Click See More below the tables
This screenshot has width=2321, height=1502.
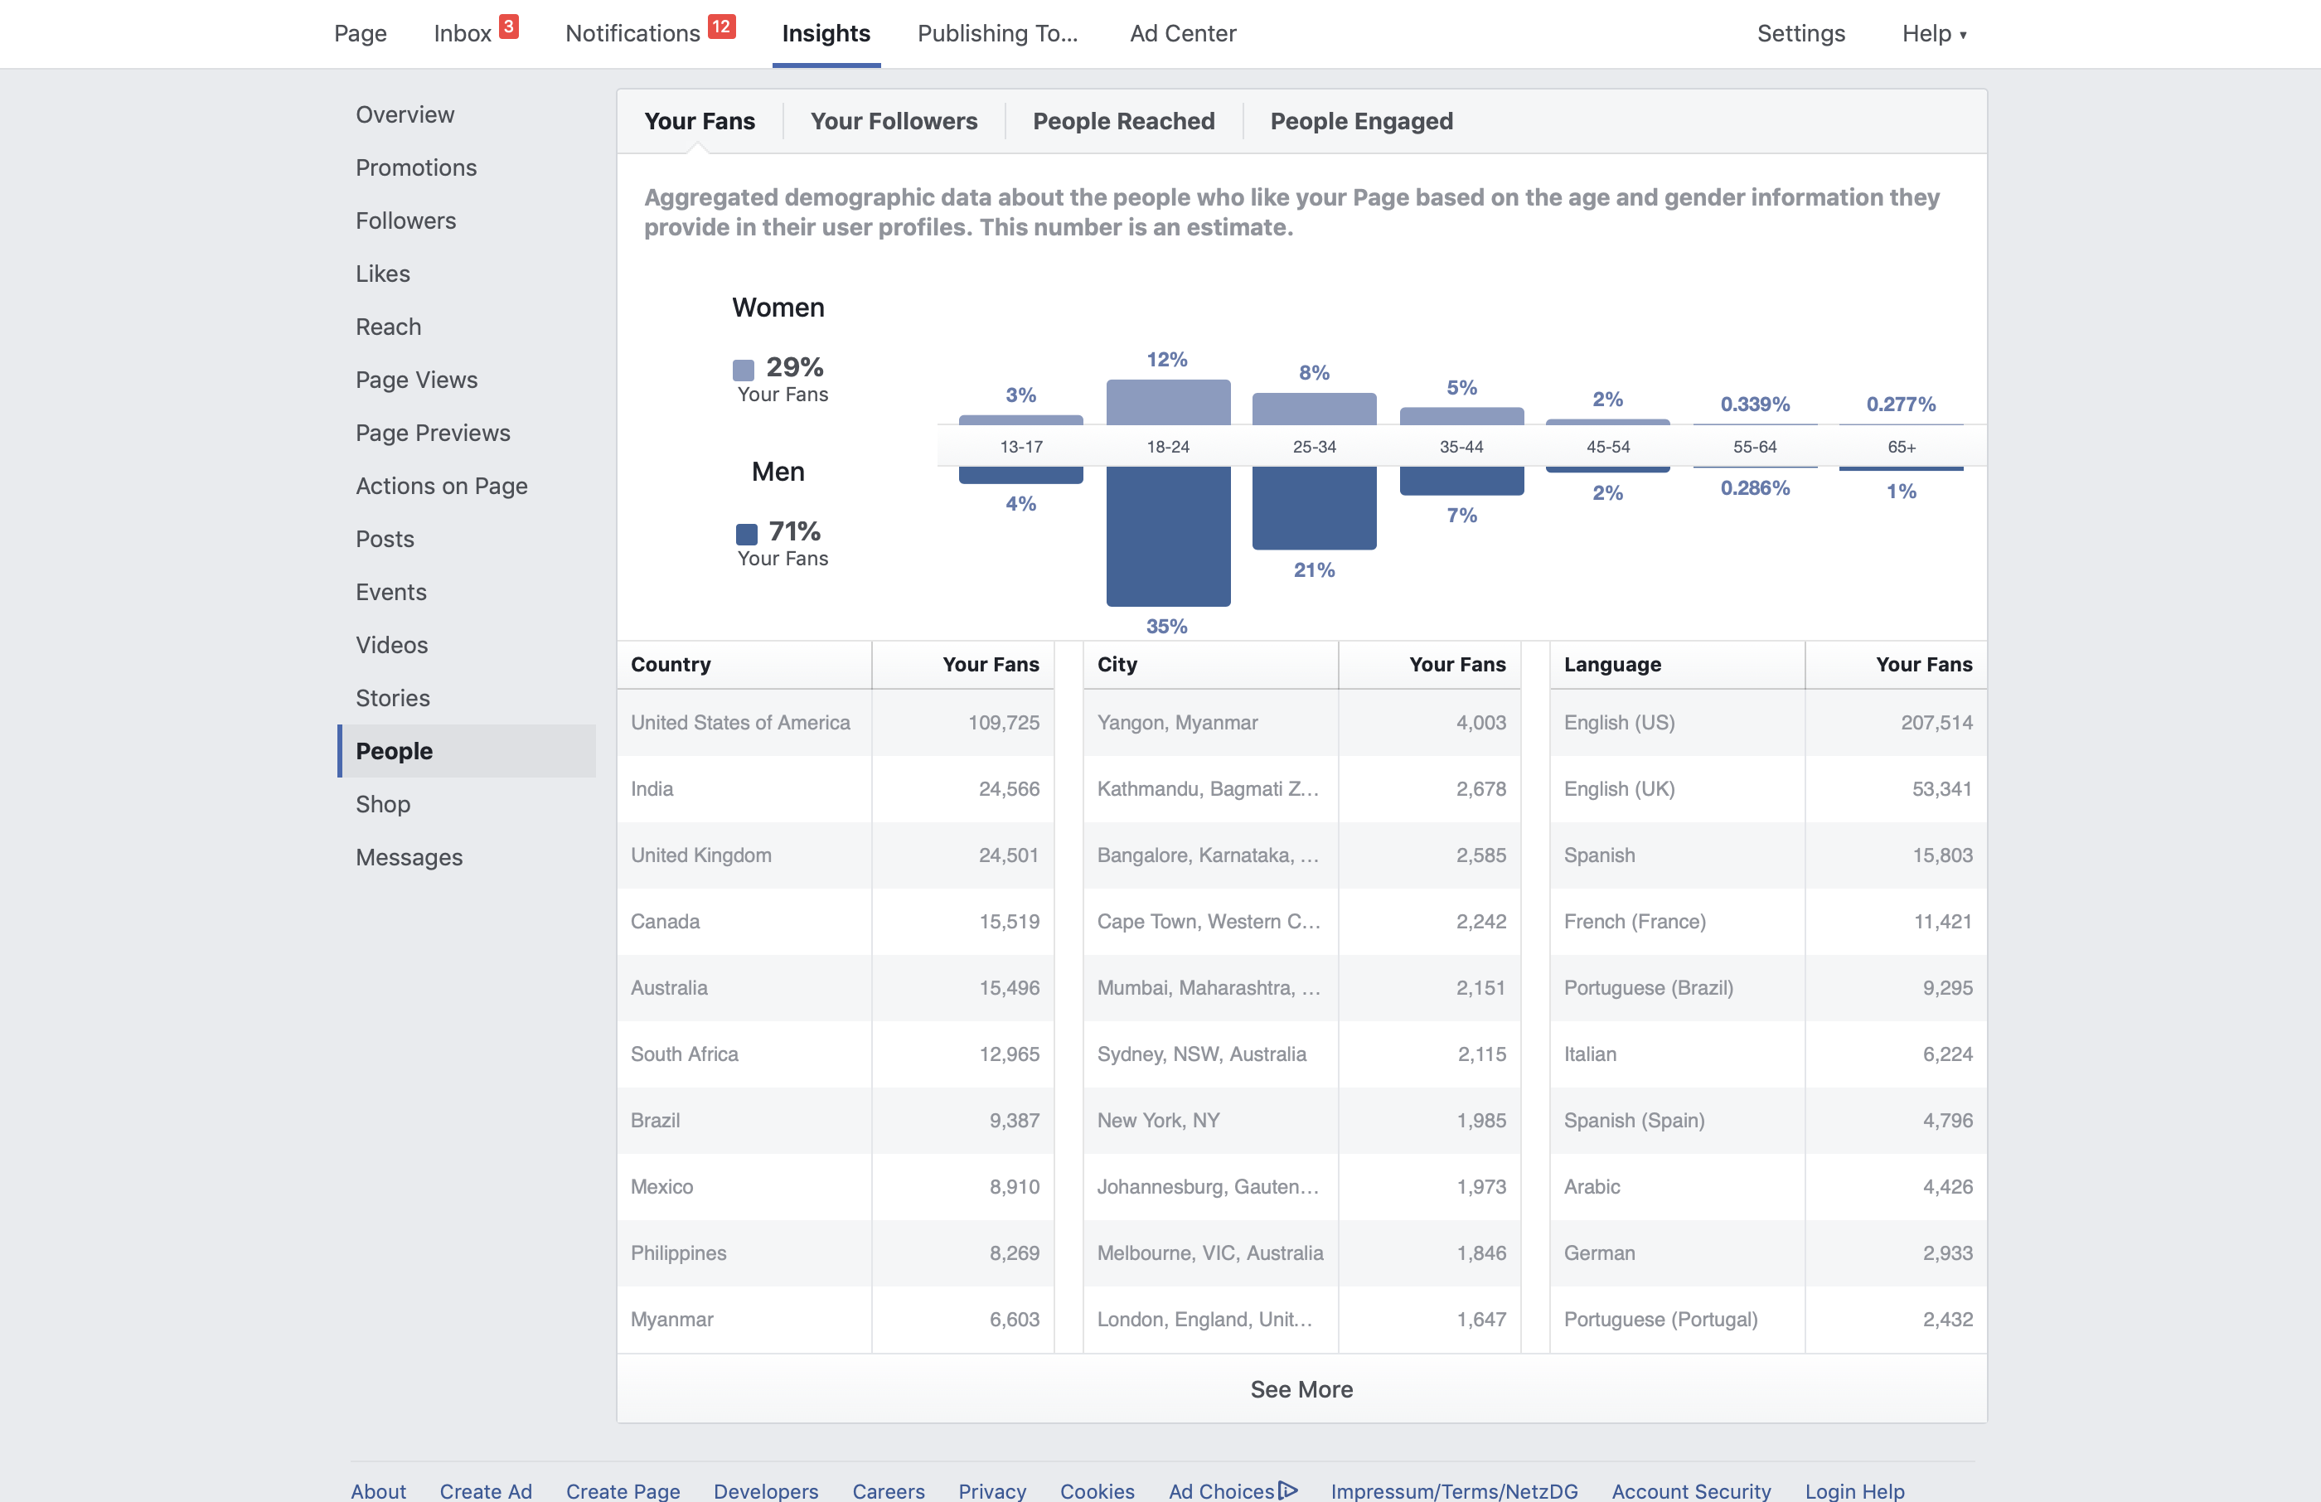pyautogui.click(x=1302, y=1389)
